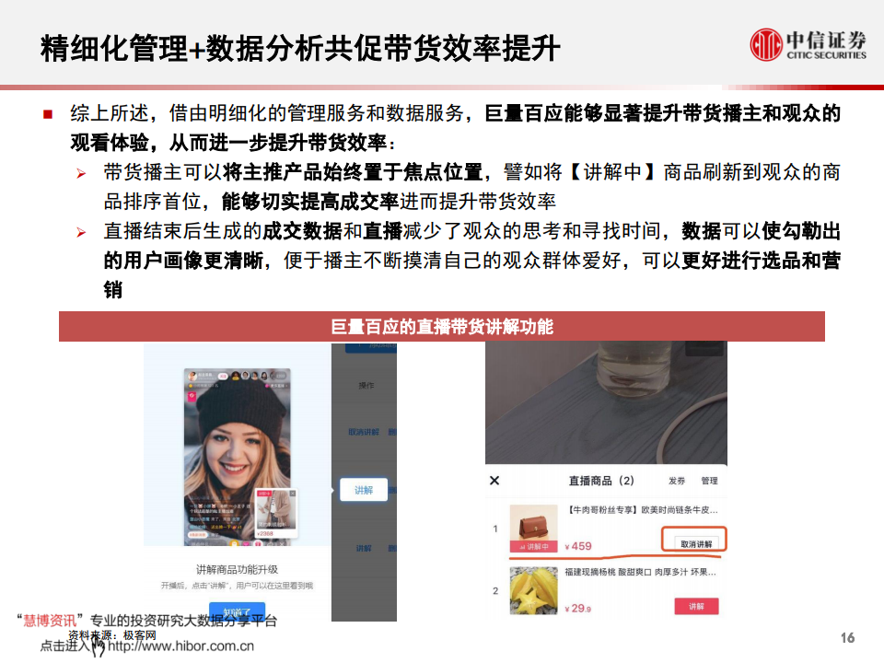The height and width of the screenshot is (663, 884).
Task: Click the dimmed 操作 column header
Action: tap(366, 386)
